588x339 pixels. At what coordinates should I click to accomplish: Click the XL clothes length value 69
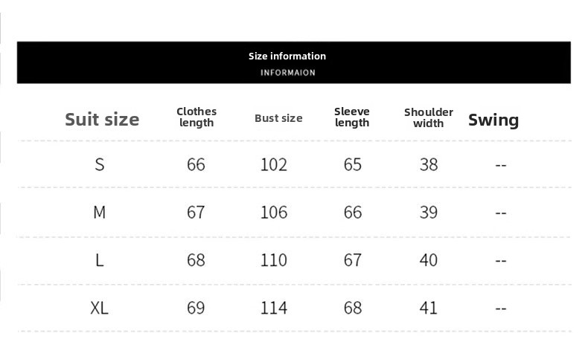pos(196,308)
